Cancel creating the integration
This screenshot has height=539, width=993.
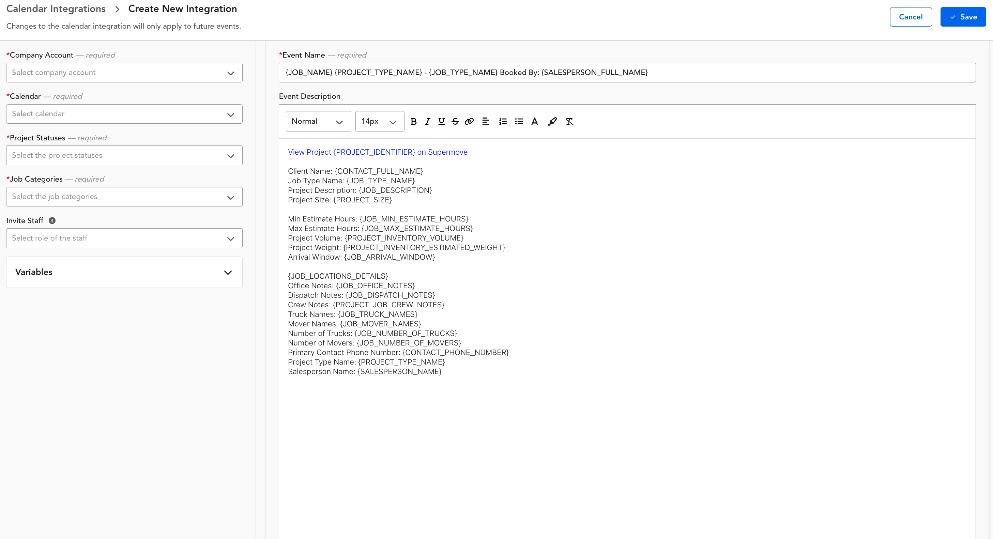click(911, 17)
